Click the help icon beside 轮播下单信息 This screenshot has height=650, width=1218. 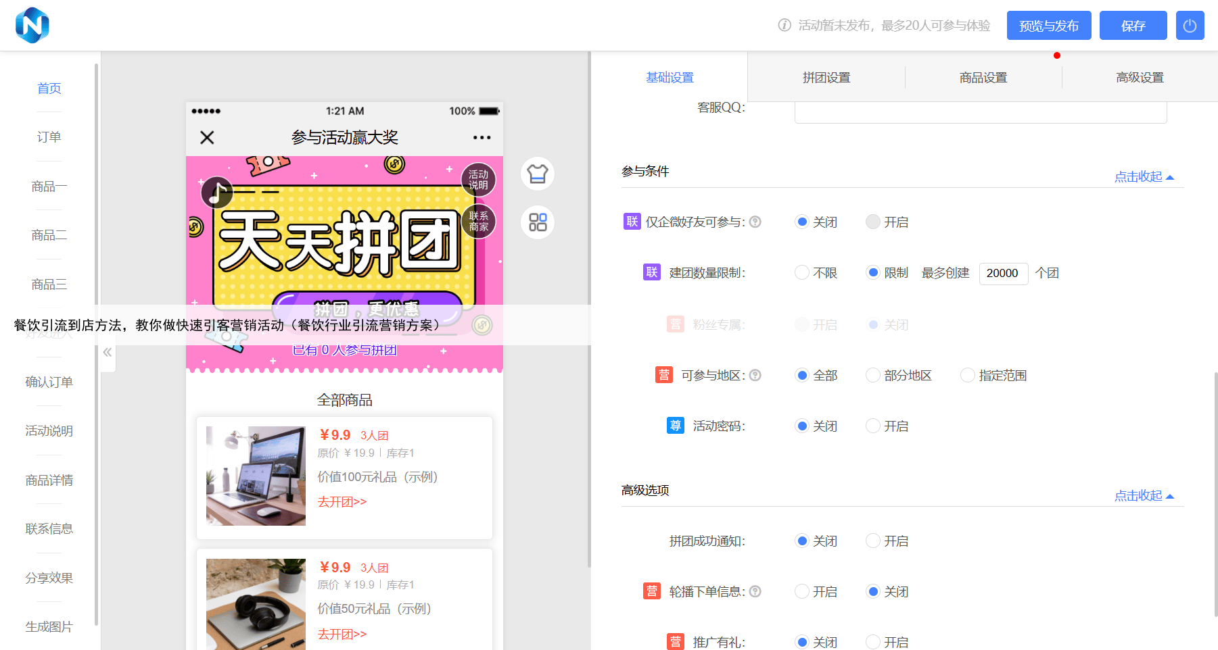(755, 591)
